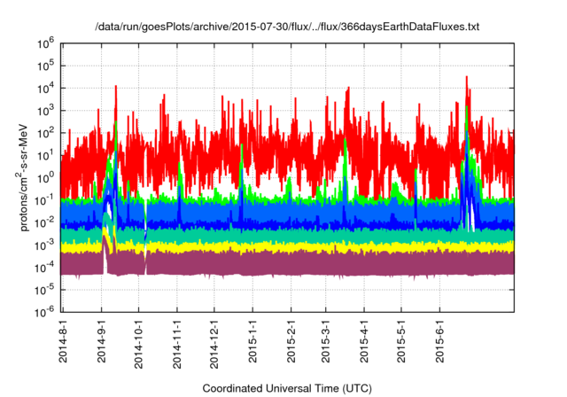The height and width of the screenshot is (397, 567).
Task: Click the 2014-9-1 date label
Action: point(101,342)
